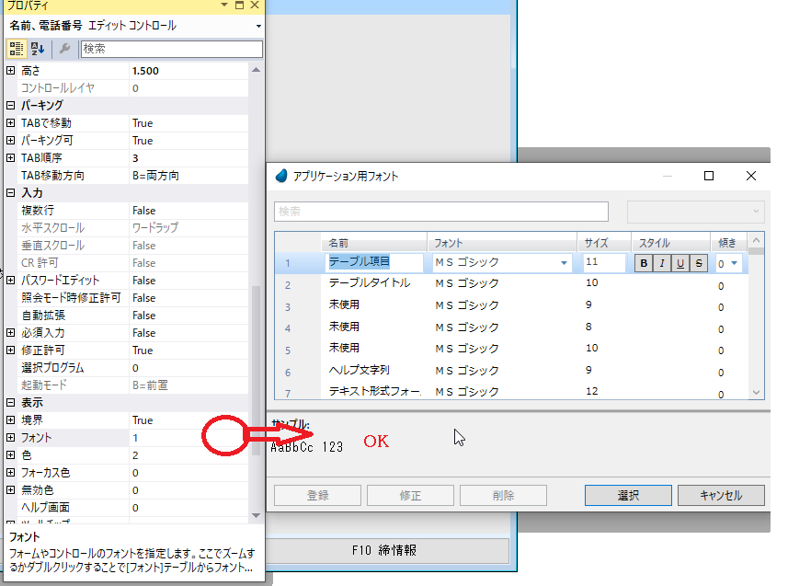Click the 検索 field in the font dialog
The height and width of the screenshot is (586, 788).
click(x=441, y=212)
